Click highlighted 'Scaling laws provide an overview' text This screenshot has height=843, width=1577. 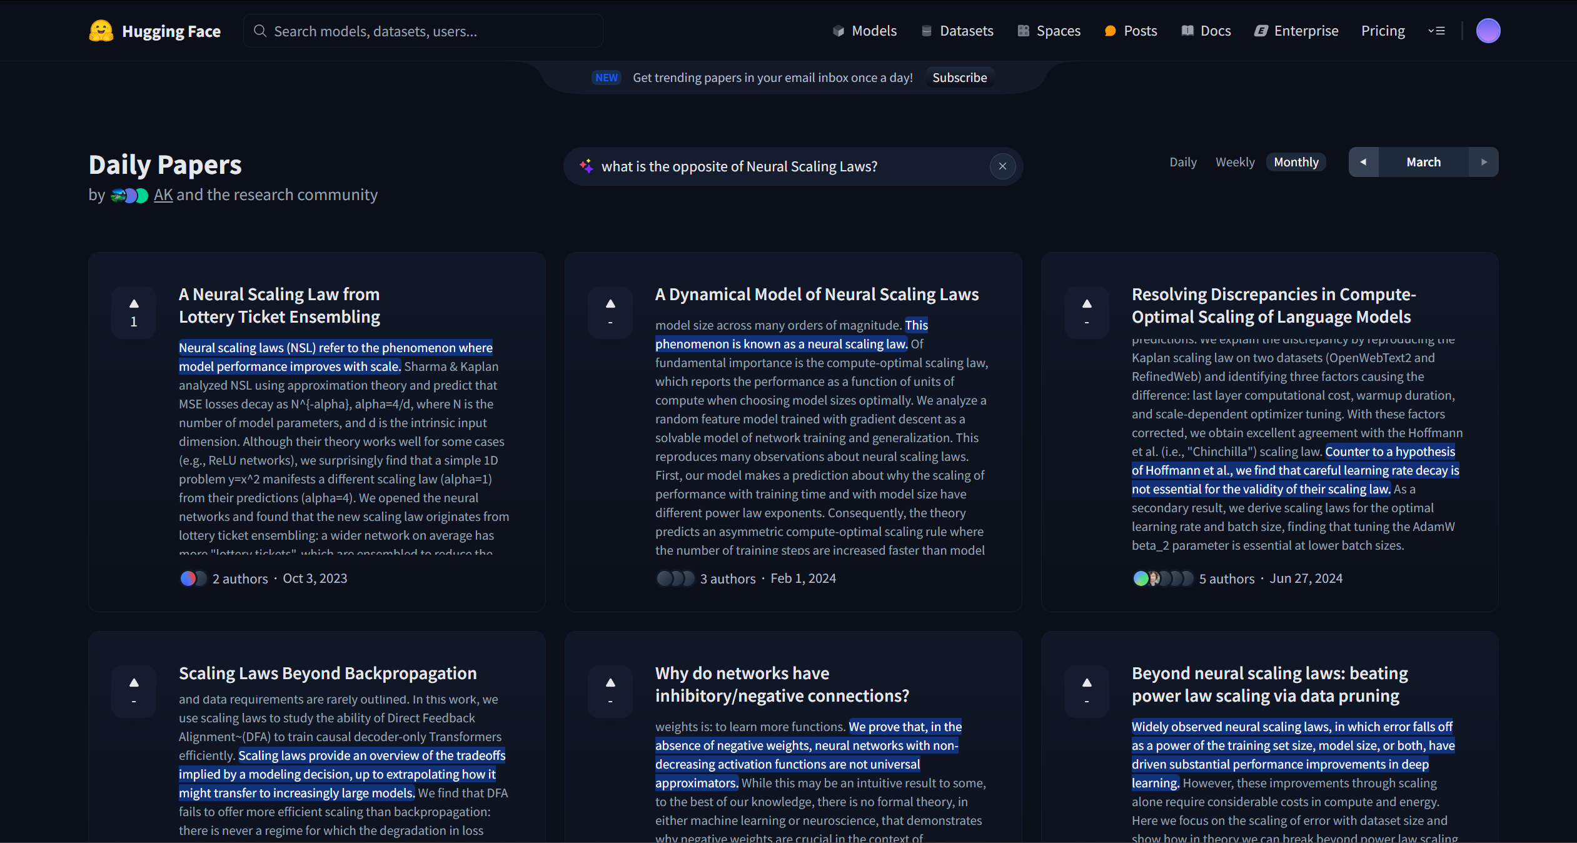coord(342,774)
